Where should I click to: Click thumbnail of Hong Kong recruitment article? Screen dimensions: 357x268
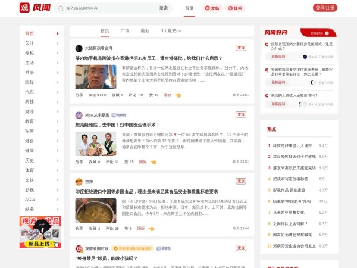95,77
